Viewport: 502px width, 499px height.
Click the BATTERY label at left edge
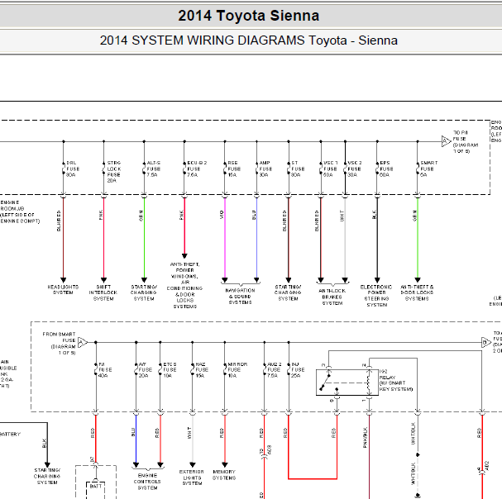click(x=10, y=434)
